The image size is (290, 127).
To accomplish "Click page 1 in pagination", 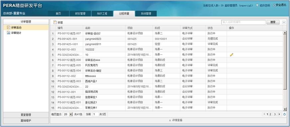I will [x=267, y=114].
